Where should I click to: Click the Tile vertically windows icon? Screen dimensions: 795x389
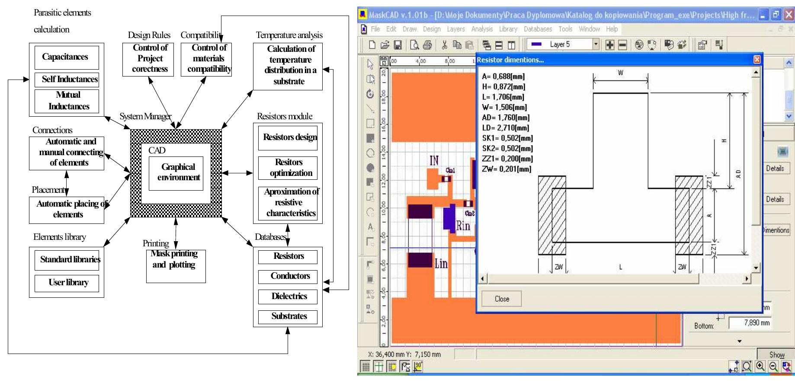pyautogui.click(x=512, y=45)
